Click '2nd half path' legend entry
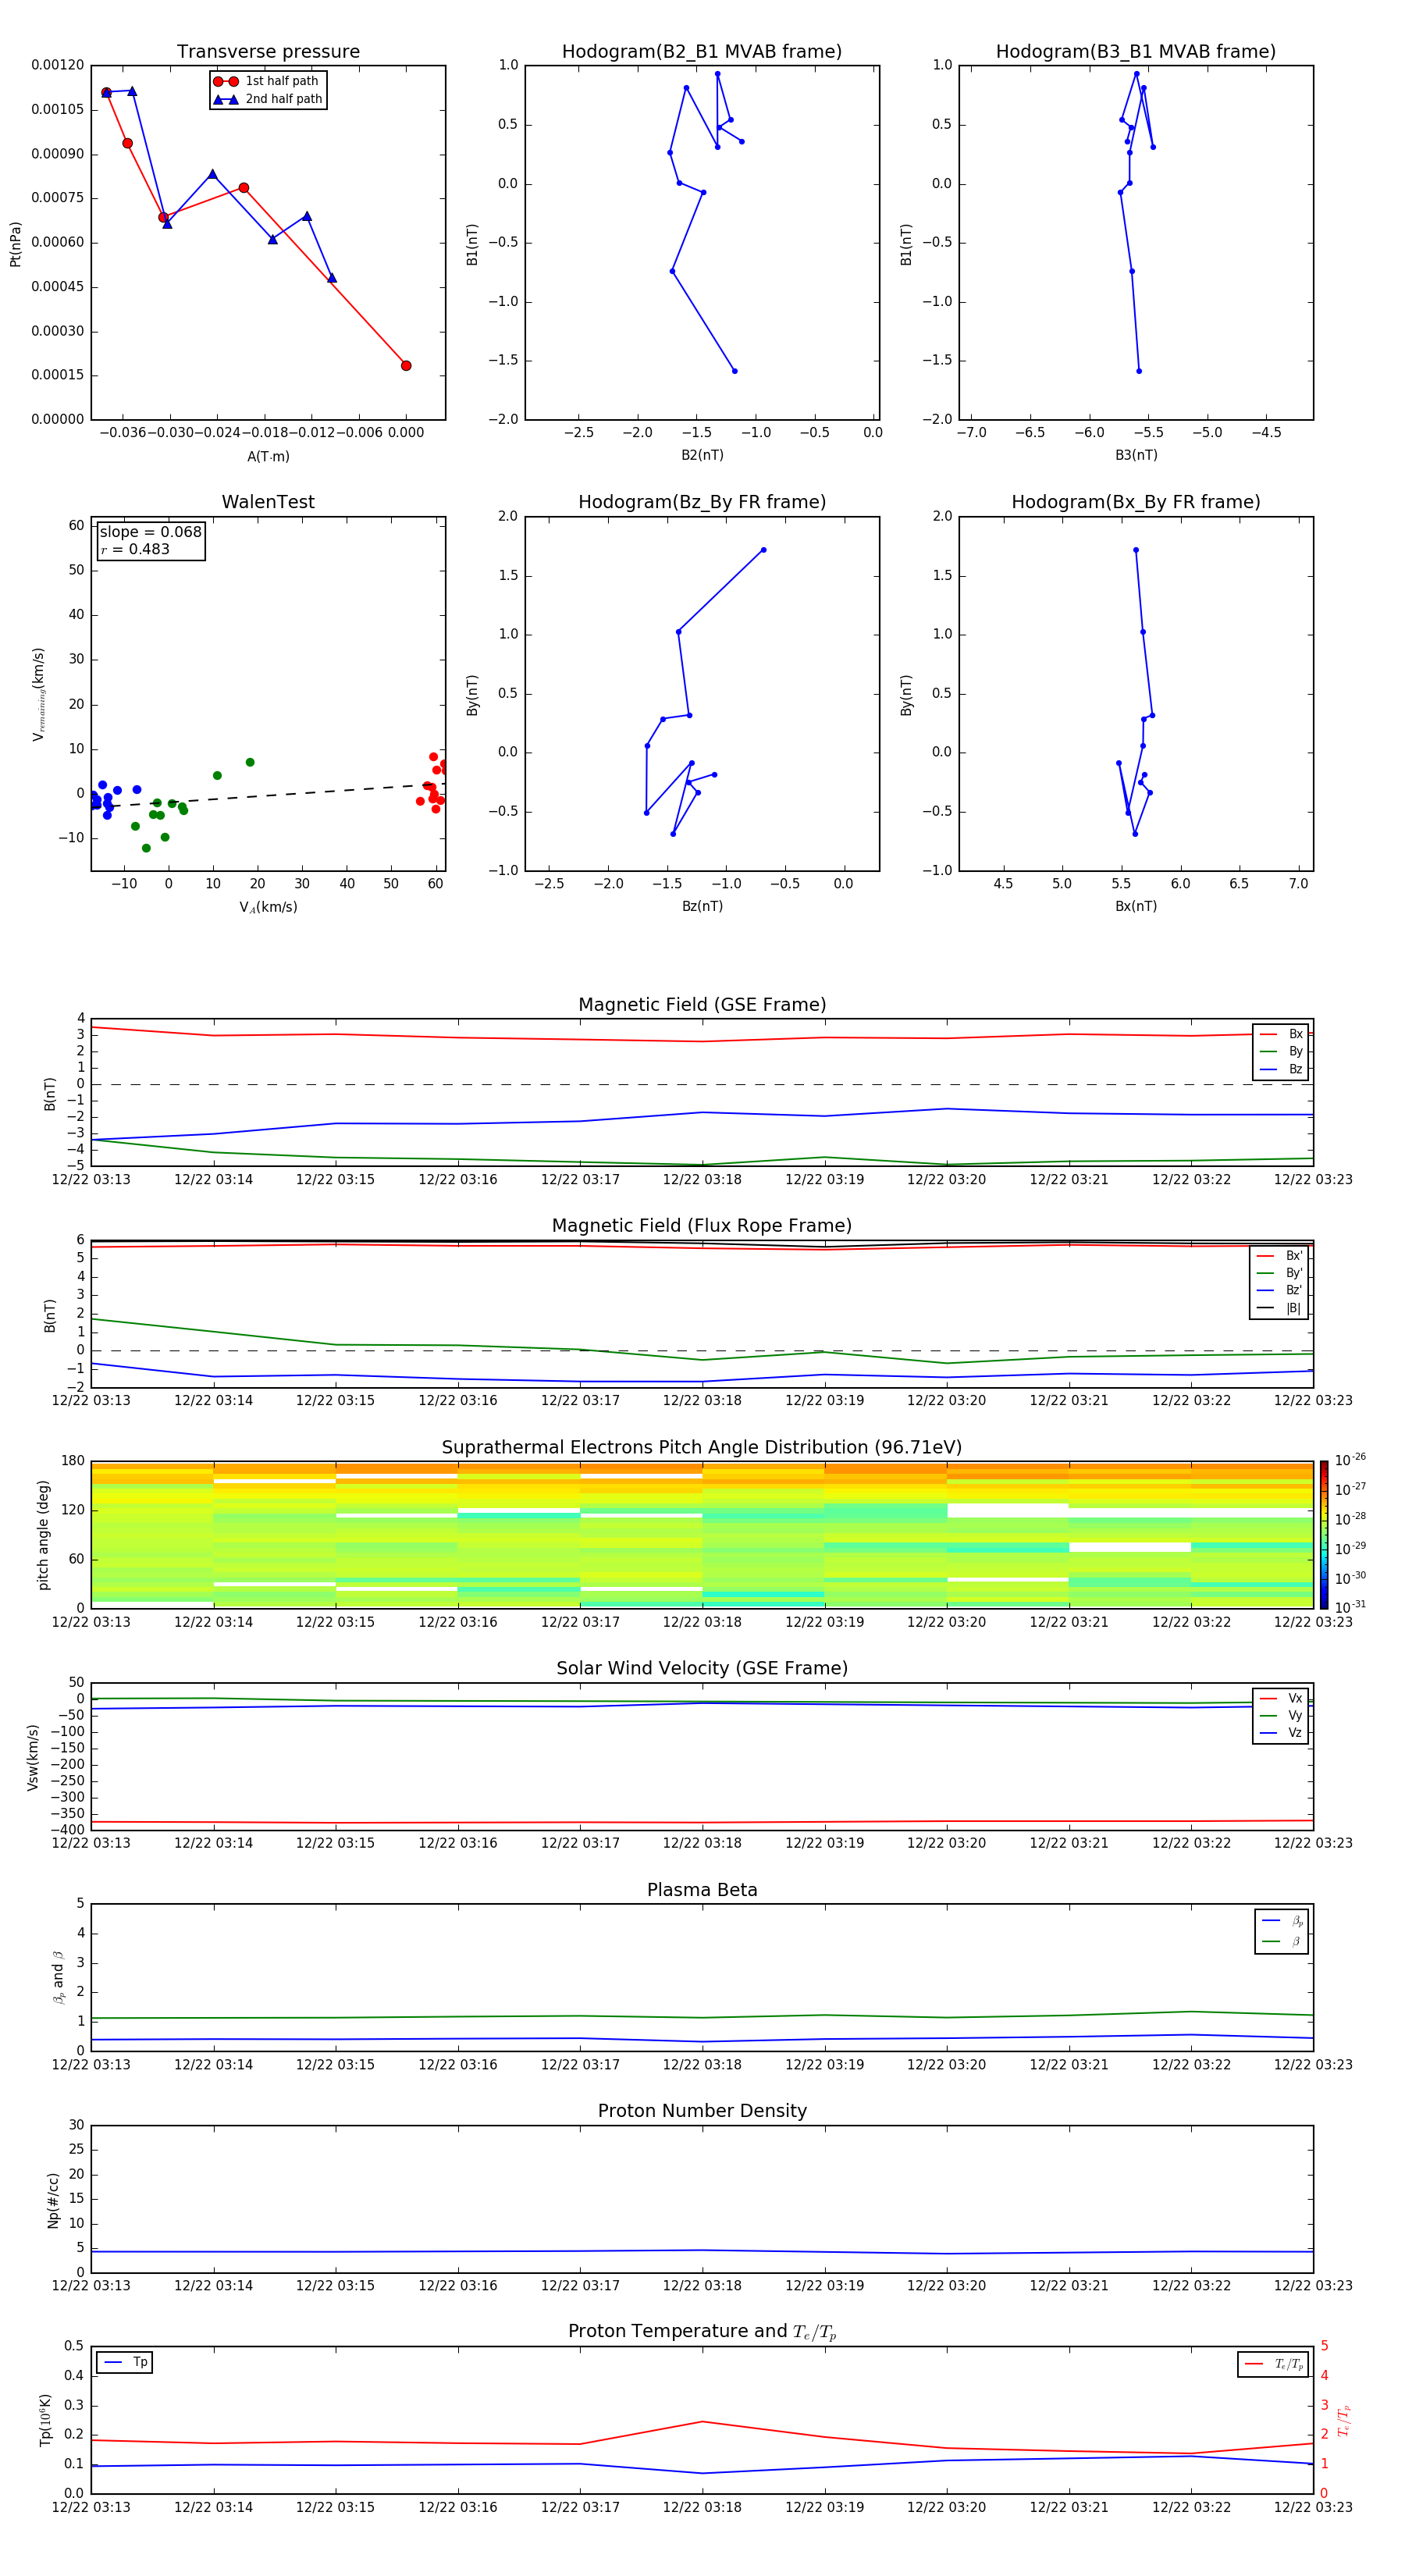The width and height of the screenshot is (1405, 2576). [x=268, y=99]
